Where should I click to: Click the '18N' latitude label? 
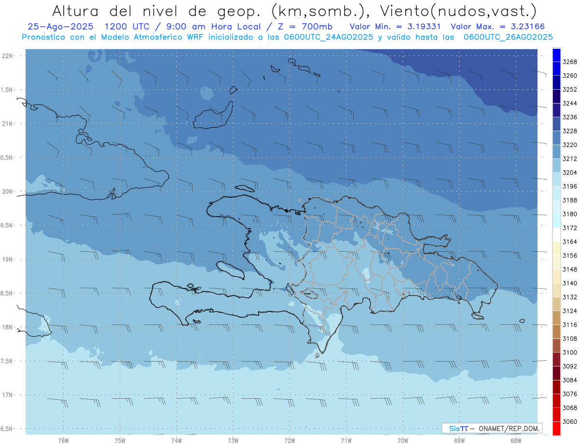7,327
